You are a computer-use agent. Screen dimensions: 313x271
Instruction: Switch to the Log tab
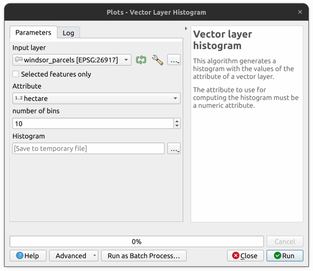[x=68, y=33]
